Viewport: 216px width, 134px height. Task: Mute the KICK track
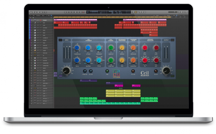click(38, 23)
